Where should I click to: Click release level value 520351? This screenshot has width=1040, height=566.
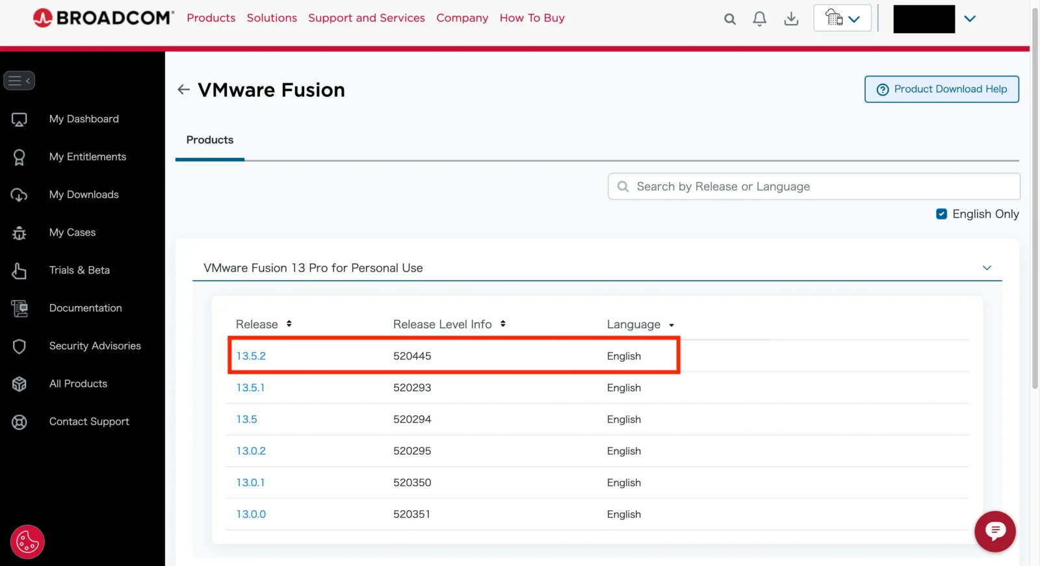coord(412,514)
